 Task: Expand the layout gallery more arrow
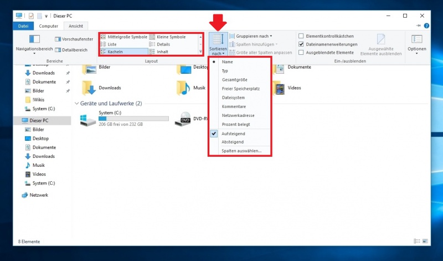[x=200, y=52]
